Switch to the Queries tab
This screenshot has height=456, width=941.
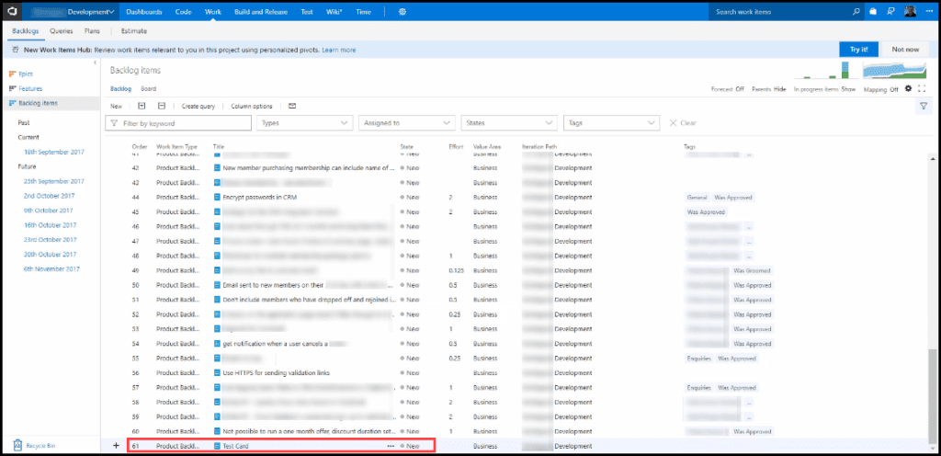[62, 30]
